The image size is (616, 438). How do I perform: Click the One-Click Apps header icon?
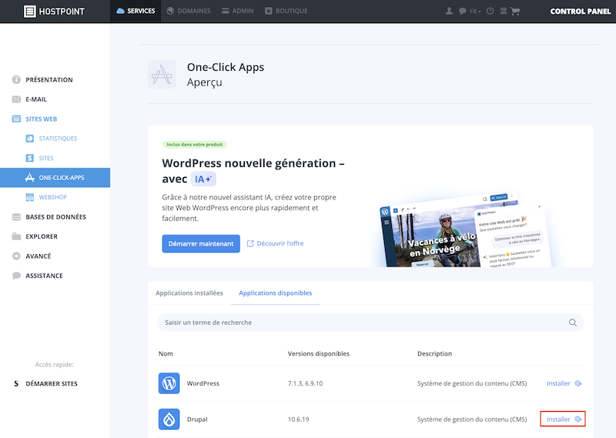tap(162, 75)
